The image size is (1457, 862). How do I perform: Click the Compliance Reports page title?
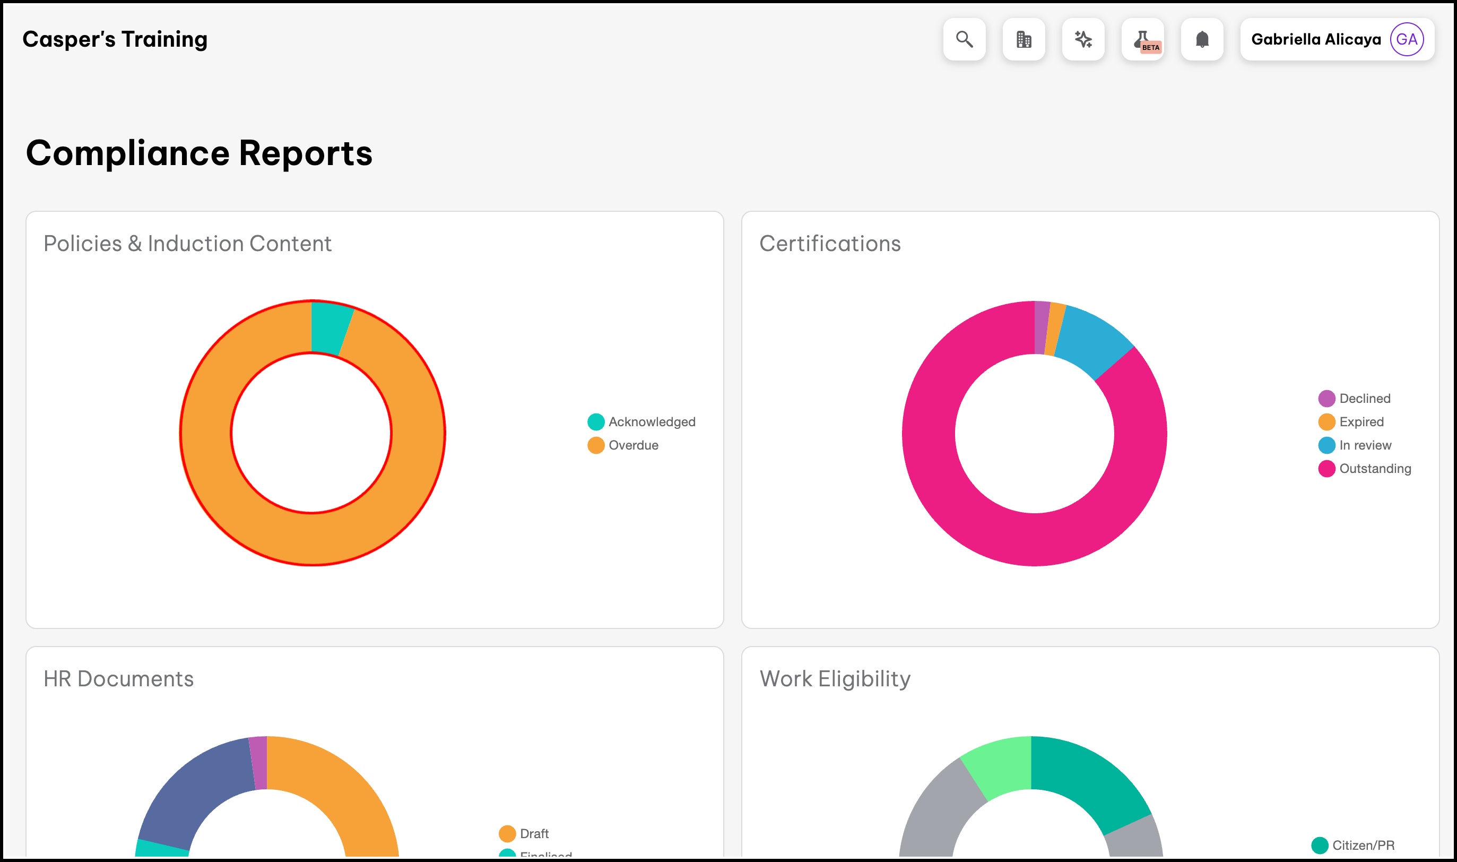199,153
